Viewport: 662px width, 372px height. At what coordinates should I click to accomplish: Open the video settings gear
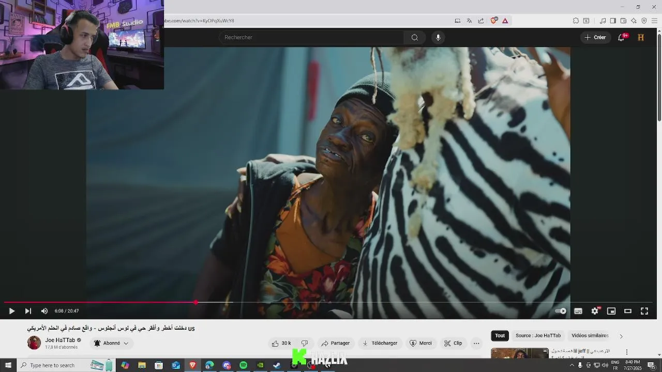click(595, 311)
